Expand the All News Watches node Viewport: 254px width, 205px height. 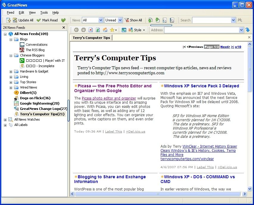(5, 120)
